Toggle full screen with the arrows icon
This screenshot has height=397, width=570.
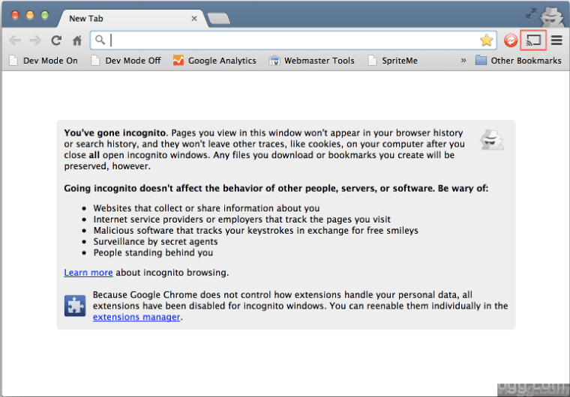[x=531, y=13]
